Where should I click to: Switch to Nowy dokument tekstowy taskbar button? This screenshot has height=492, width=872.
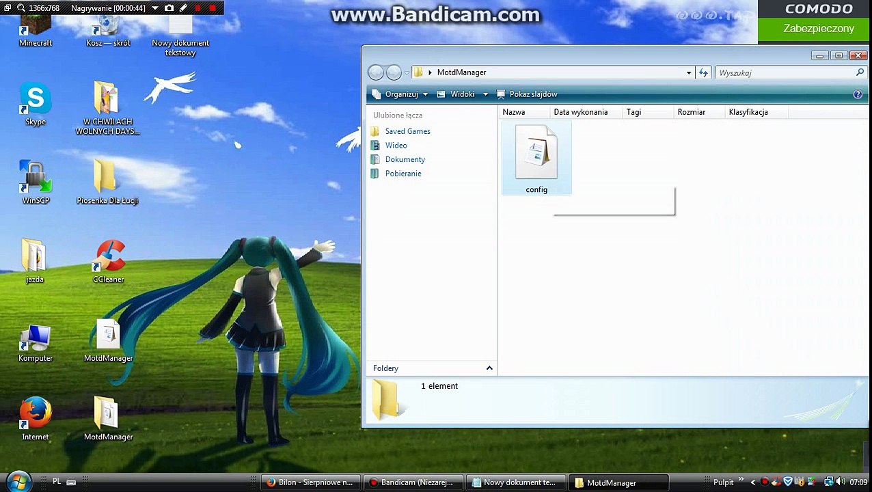point(515,482)
